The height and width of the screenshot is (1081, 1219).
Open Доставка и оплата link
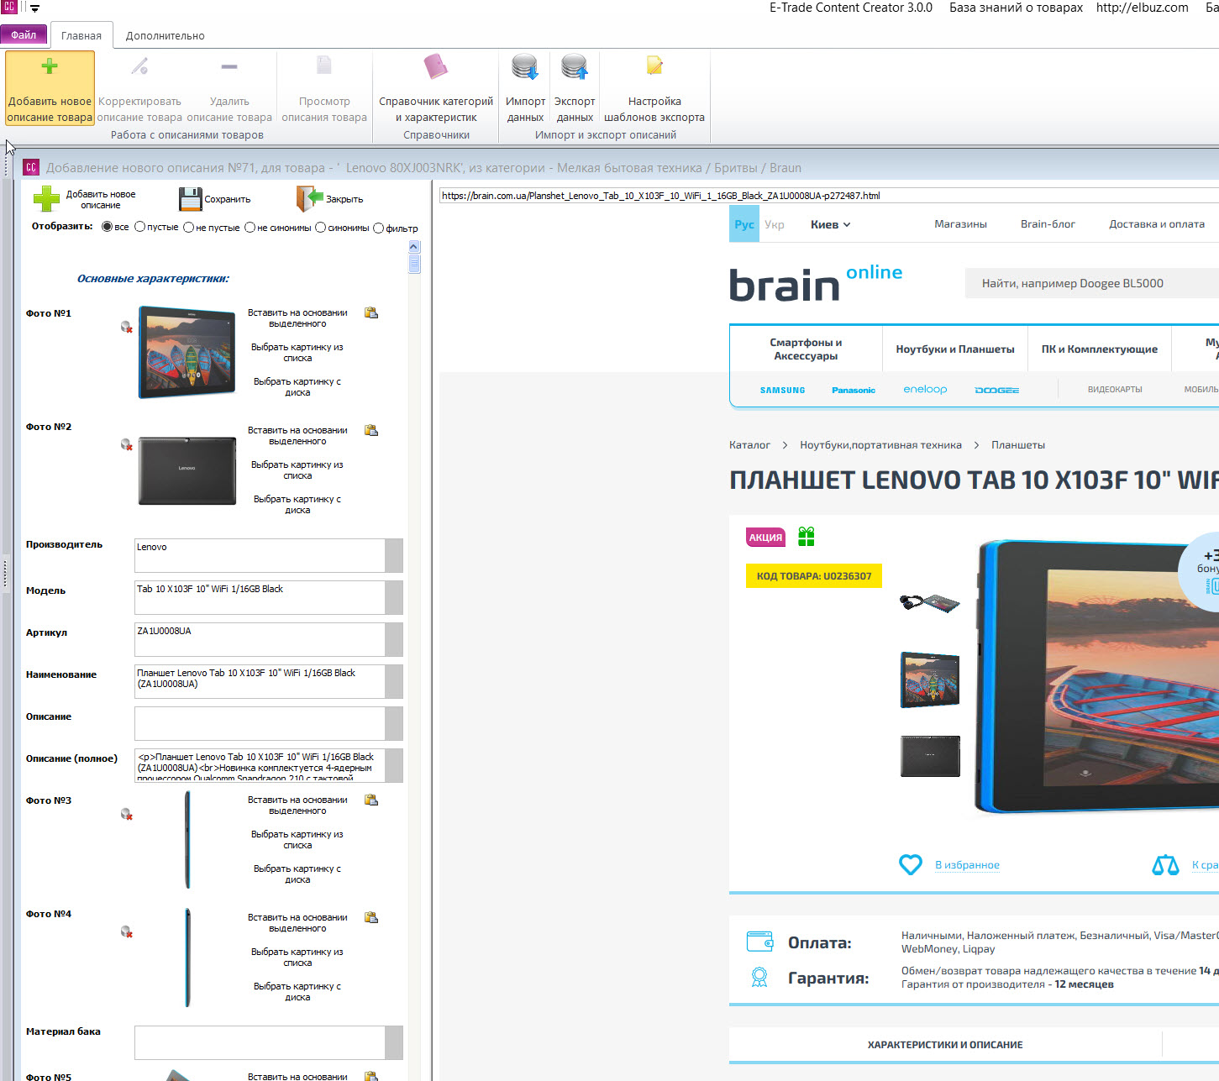click(x=1157, y=224)
